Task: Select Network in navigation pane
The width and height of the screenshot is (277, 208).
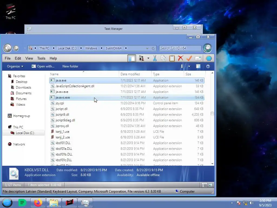Action: coord(19,144)
